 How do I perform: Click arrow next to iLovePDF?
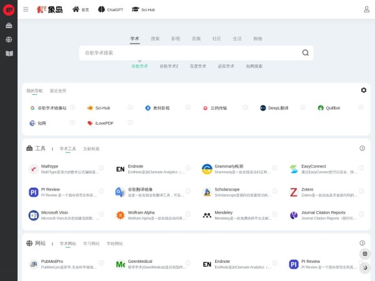click(130, 122)
